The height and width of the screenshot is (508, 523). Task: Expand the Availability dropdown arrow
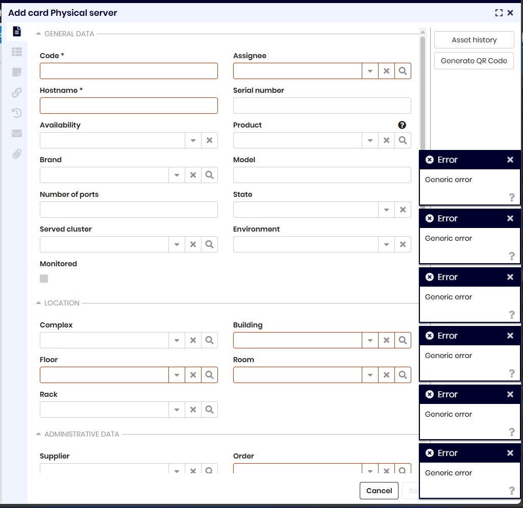click(x=193, y=140)
